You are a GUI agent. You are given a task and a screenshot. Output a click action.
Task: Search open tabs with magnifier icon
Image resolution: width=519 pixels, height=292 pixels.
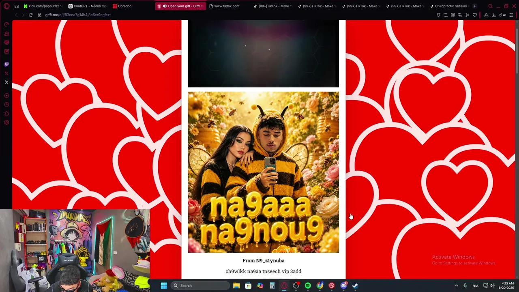490,6
